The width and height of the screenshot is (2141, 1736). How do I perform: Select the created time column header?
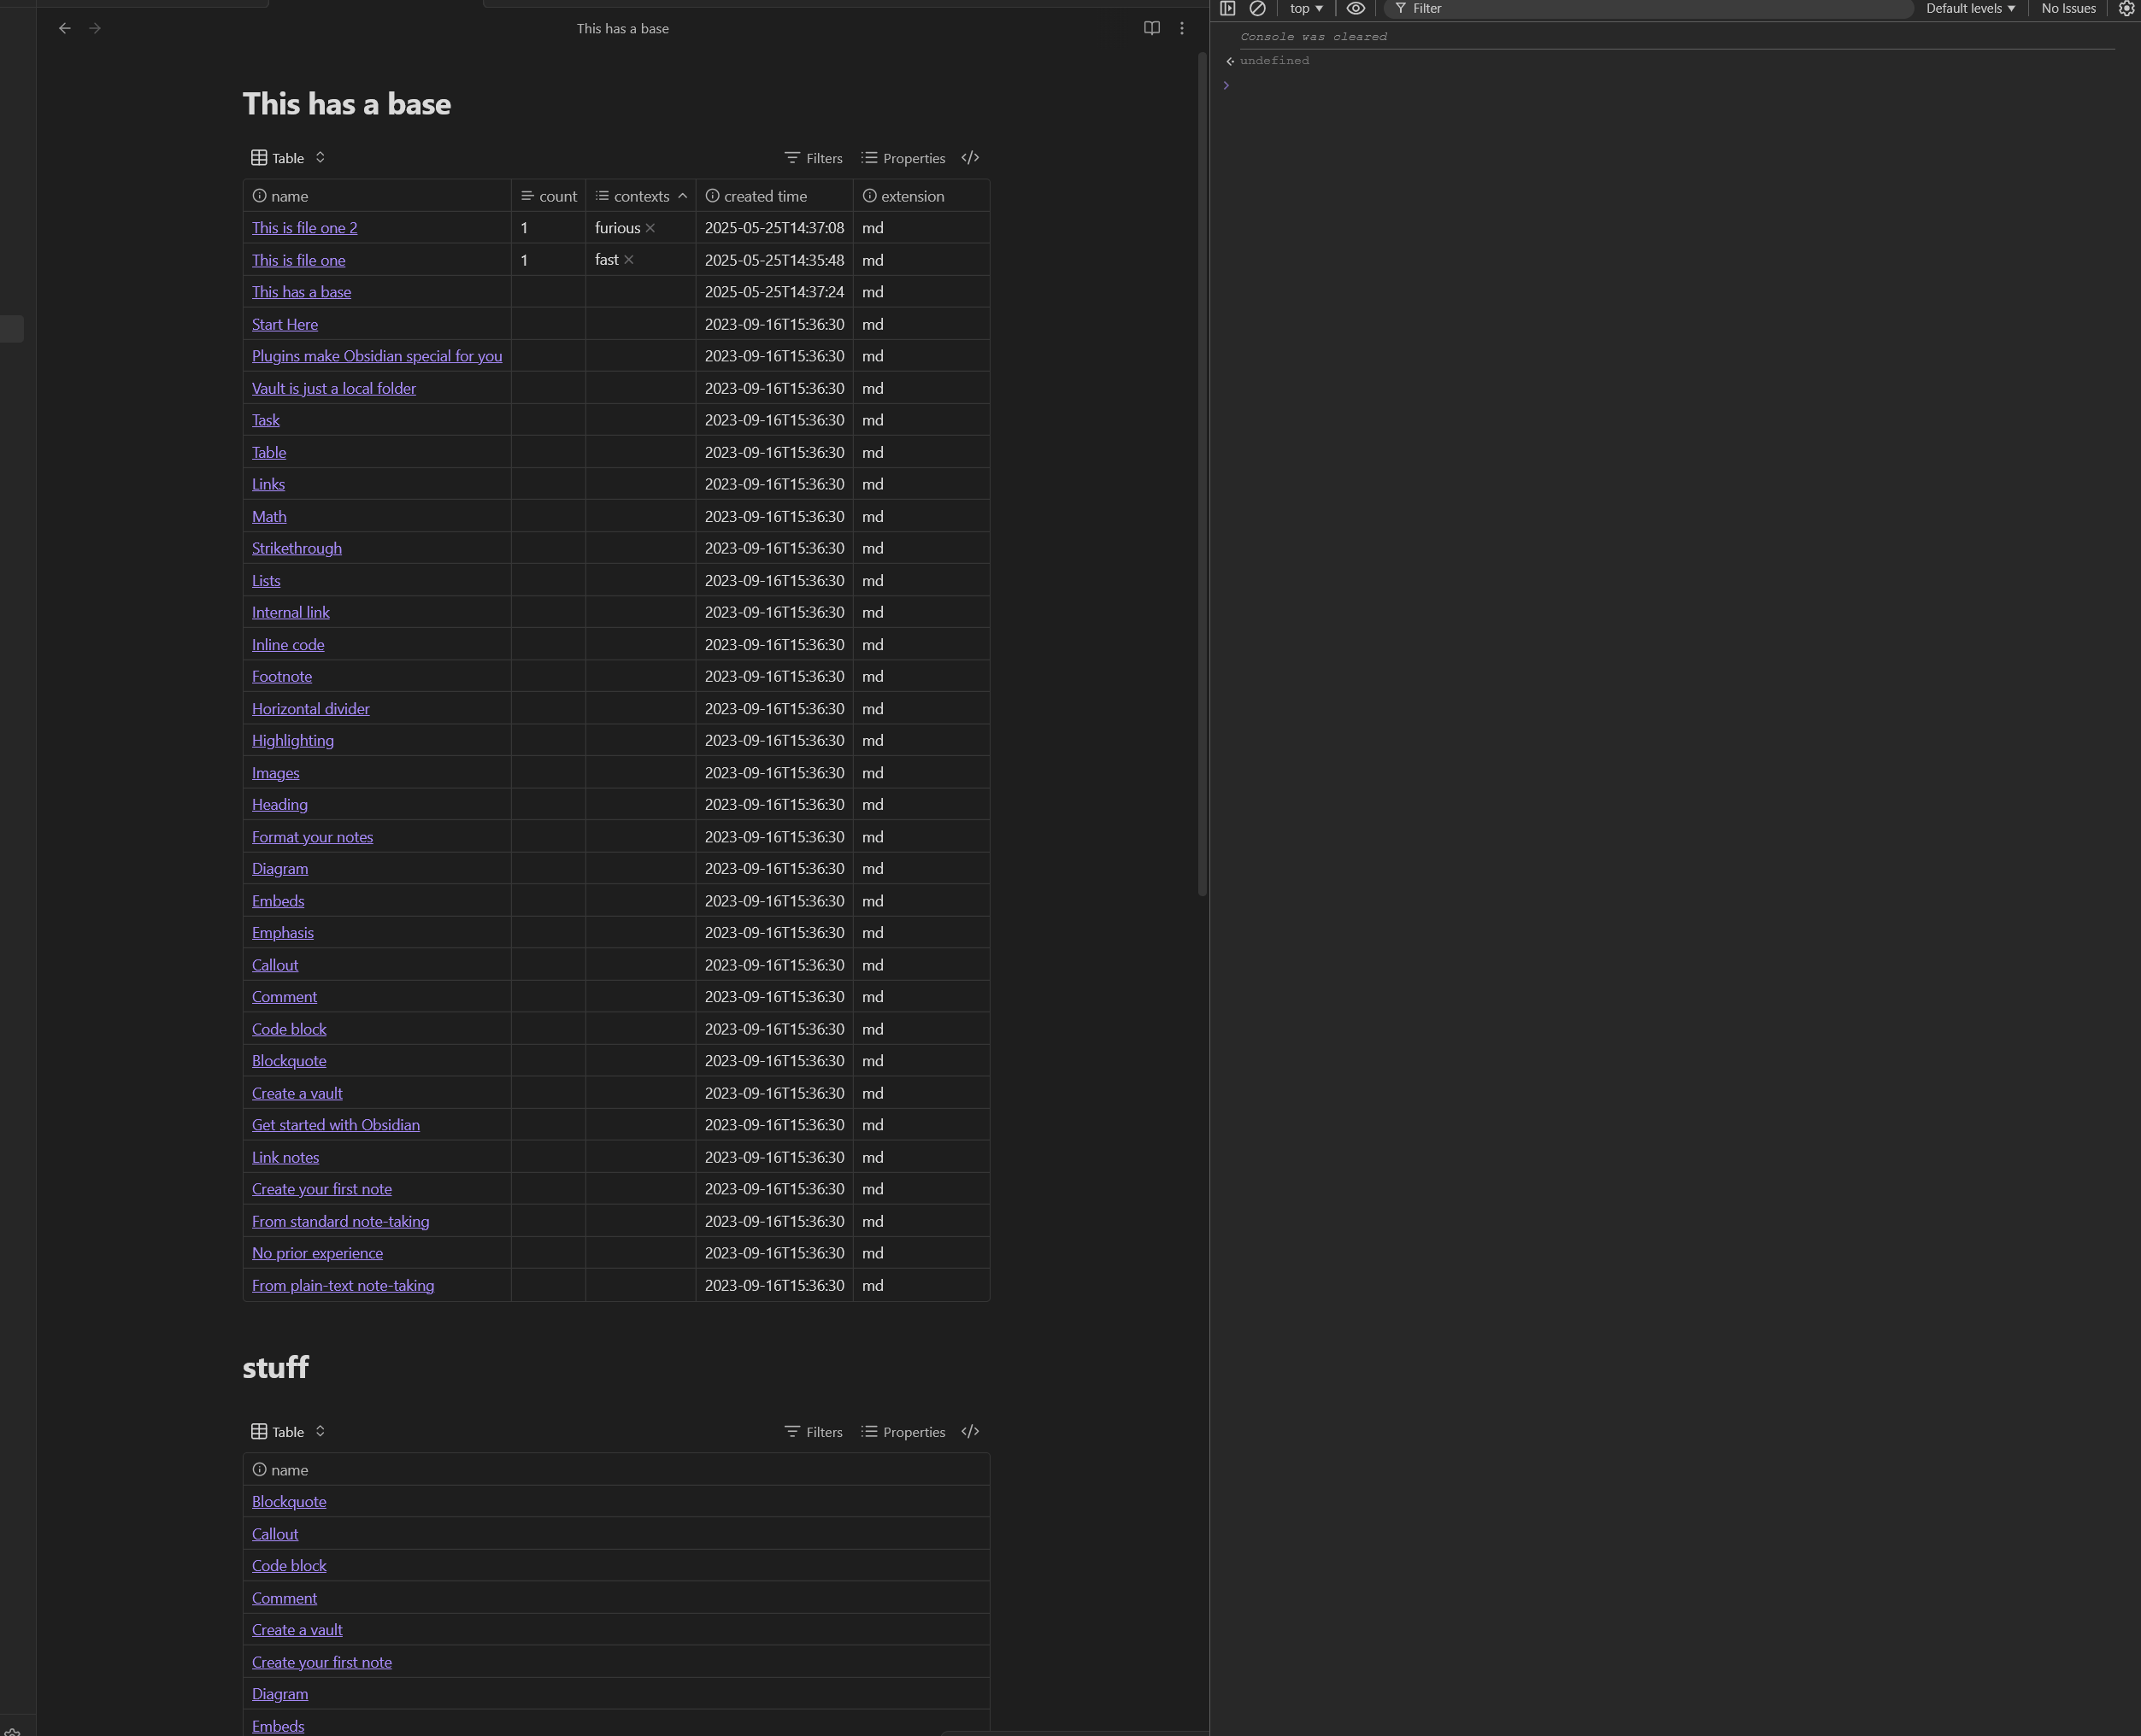click(774, 196)
